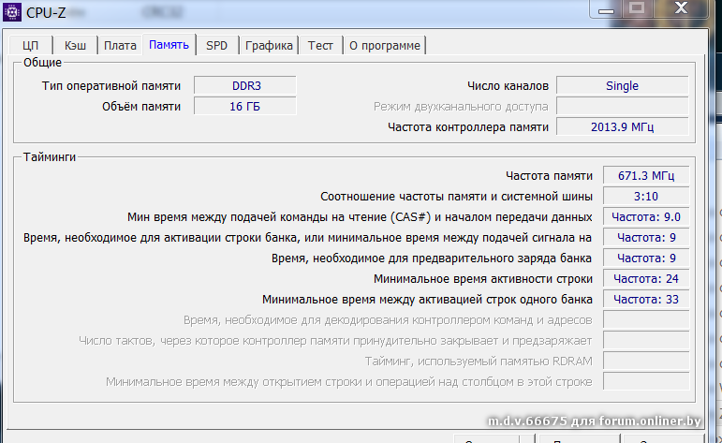Switch to the SPD tab
The width and height of the screenshot is (722, 443).
[216, 45]
